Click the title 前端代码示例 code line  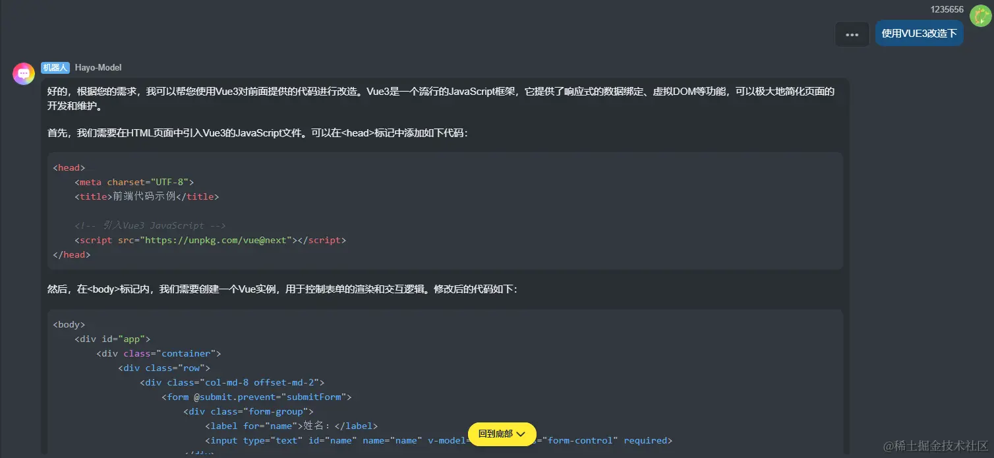pyautogui.click(x=146, y=196)
